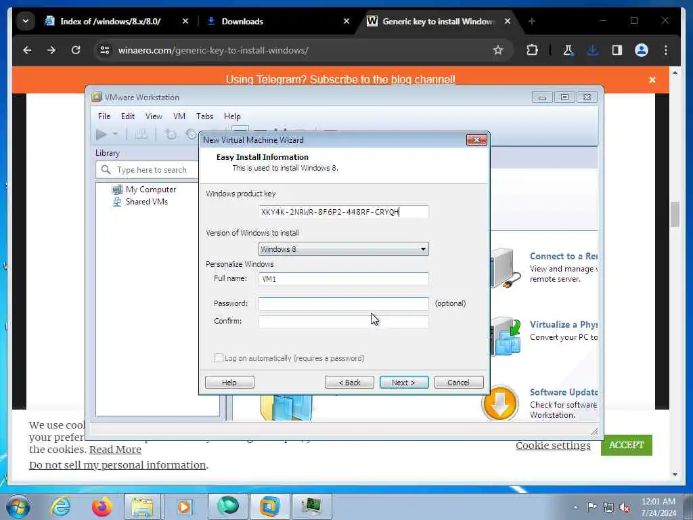Click the < Back button
The width and height of the screenshot is (693, 520).
pyautogui.click(x=349, y=383)
